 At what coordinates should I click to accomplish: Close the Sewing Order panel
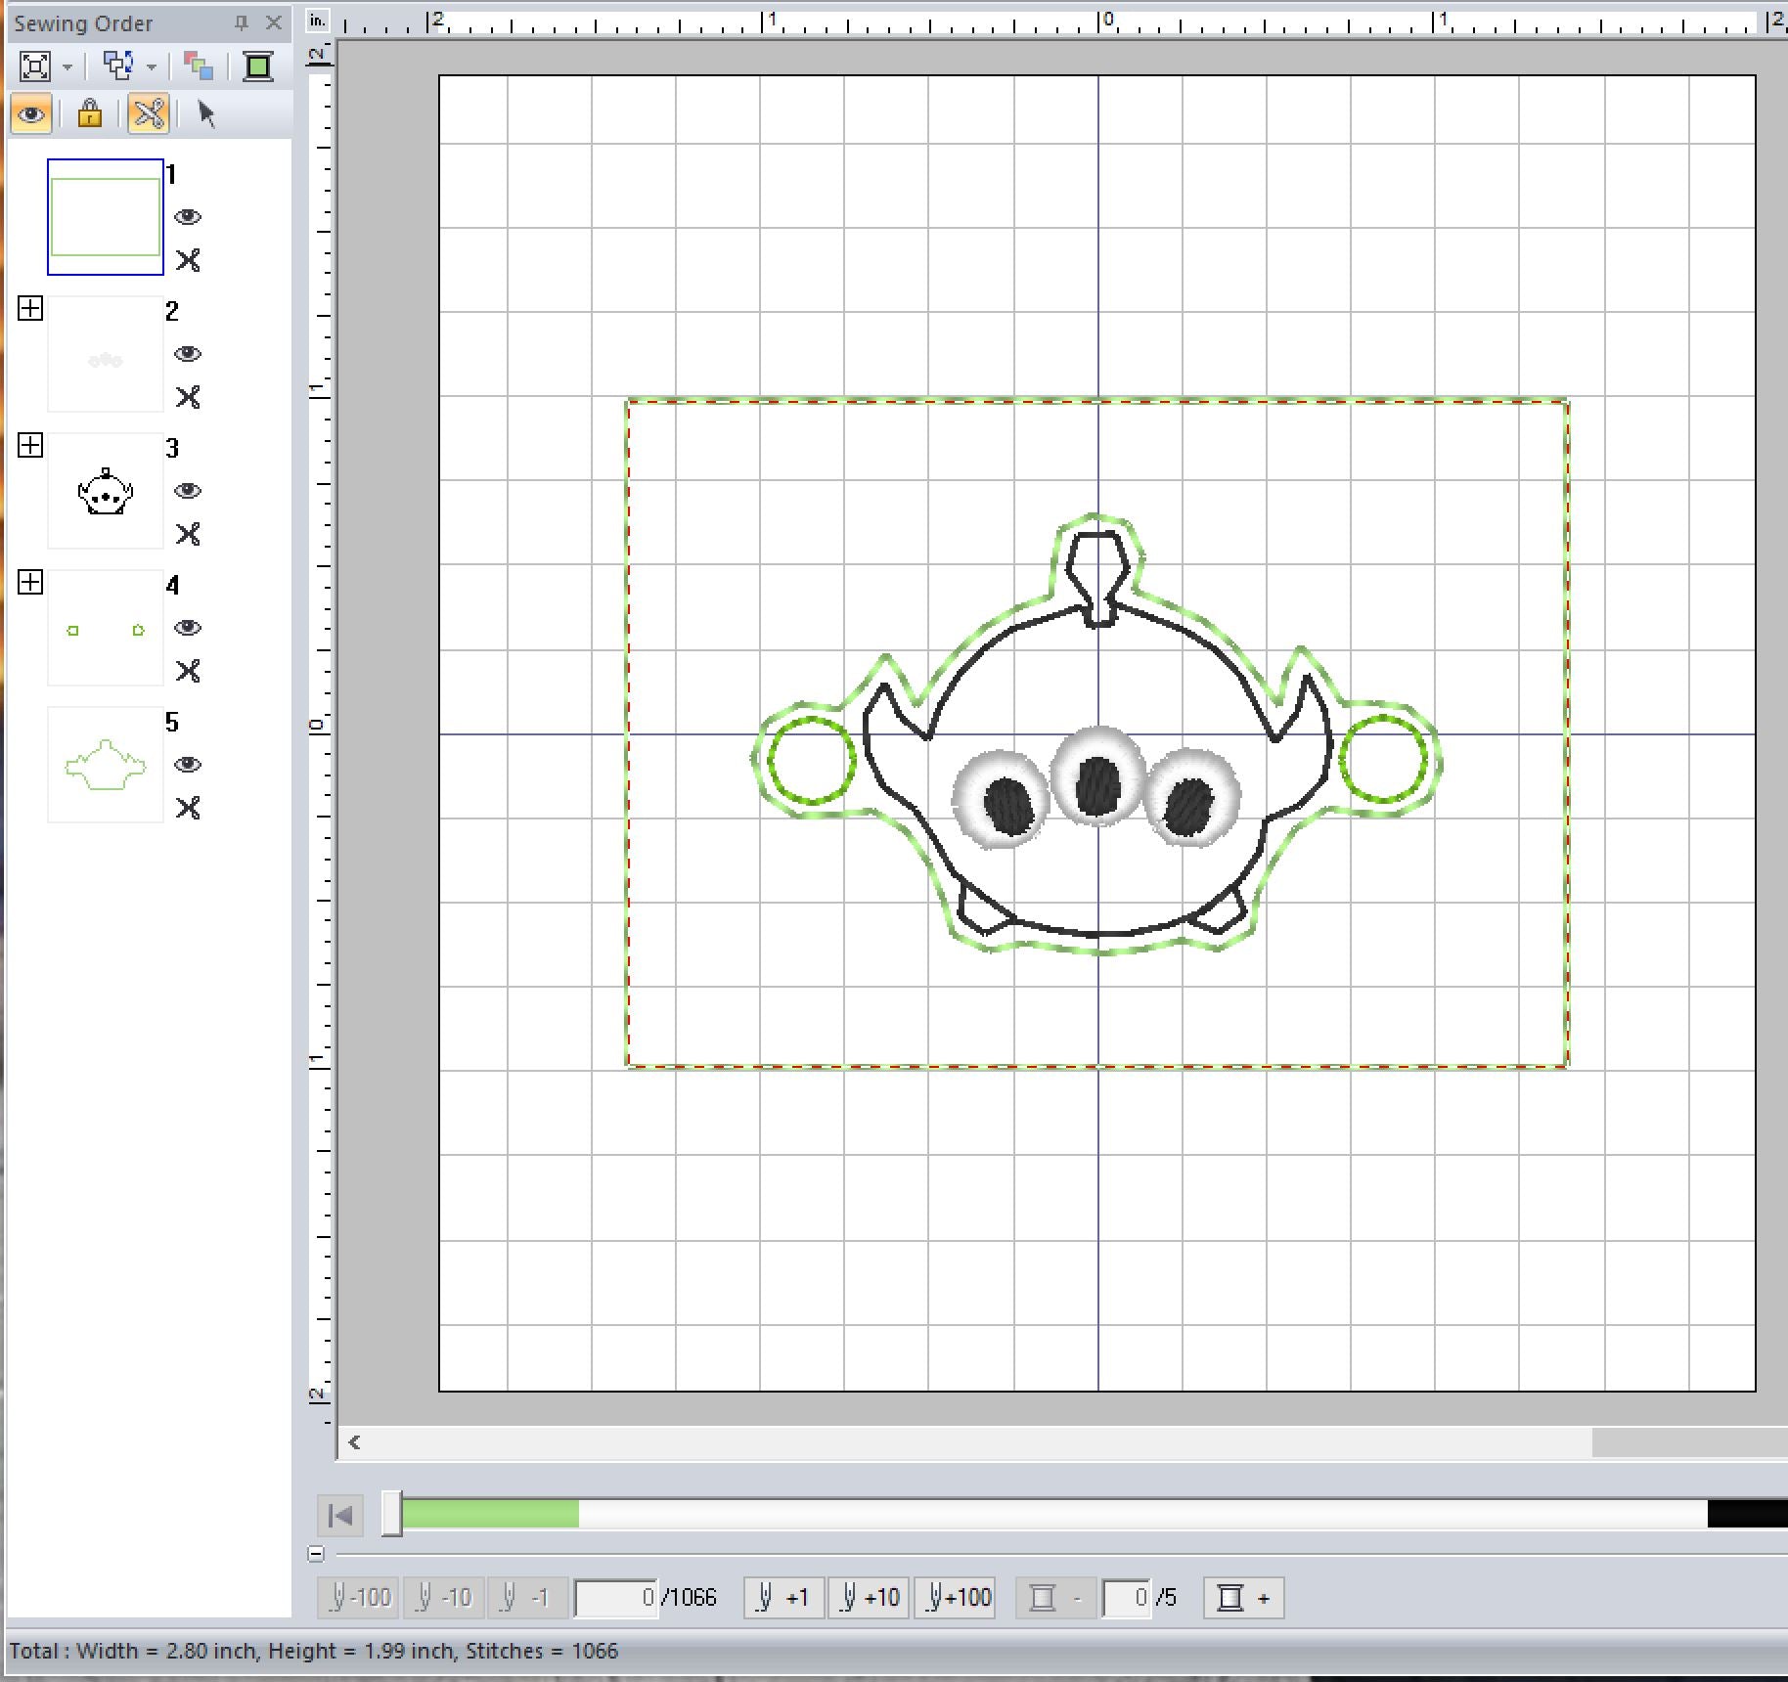(274, 22)
